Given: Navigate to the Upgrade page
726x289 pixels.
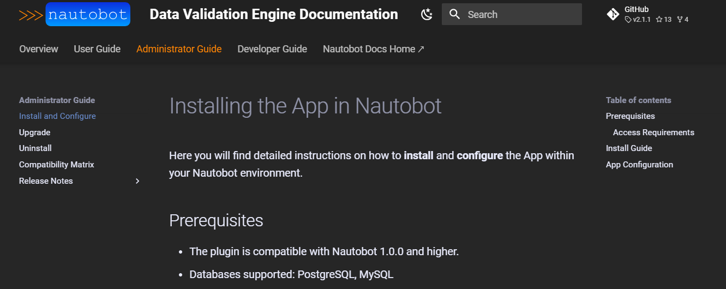Looking at the screenshot, I should click(x=34, y=133).
